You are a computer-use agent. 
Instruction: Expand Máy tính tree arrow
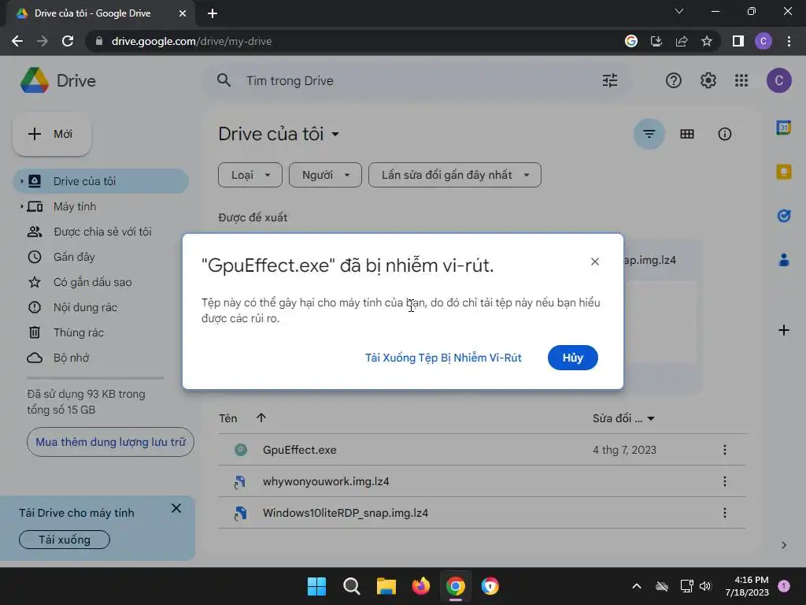pyautogui.click(x=21, y=206)
